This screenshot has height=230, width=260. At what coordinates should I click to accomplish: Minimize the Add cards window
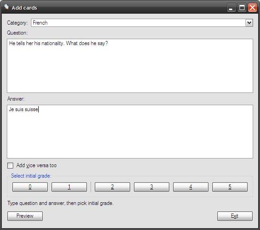[231, 8]
